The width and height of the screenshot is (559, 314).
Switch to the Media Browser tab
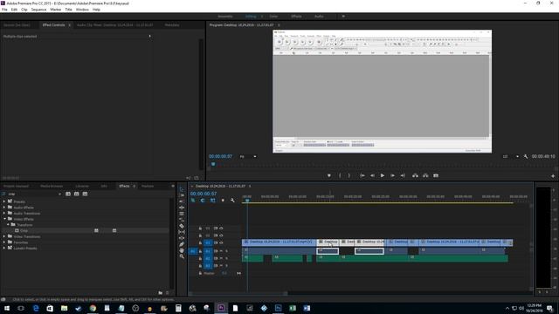(52, 186)
